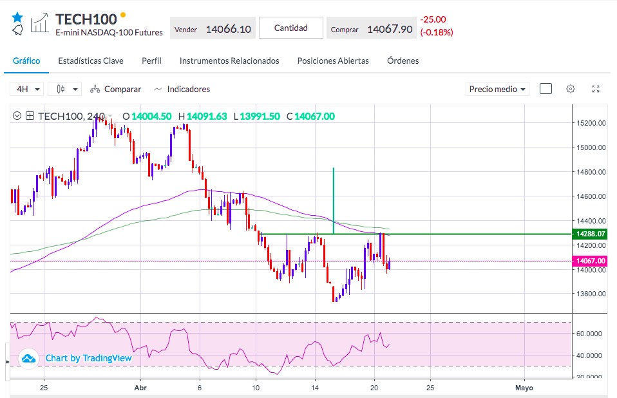Open the Indicadores indicators menu
This screenshot has height=398, width=617.
point(182,90)
